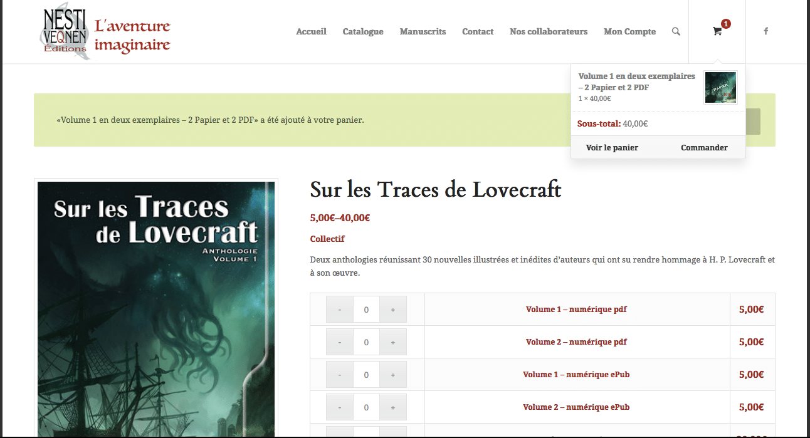The image size is (810, 438).
Task: Click the Volume 1 – numérique ePub label
Action: coord(576,375)
